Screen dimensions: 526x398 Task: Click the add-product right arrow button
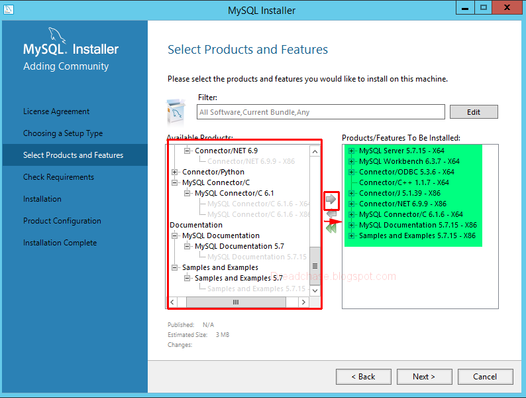point(331,200)
